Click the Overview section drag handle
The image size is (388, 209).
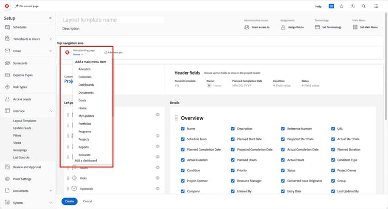176,118
